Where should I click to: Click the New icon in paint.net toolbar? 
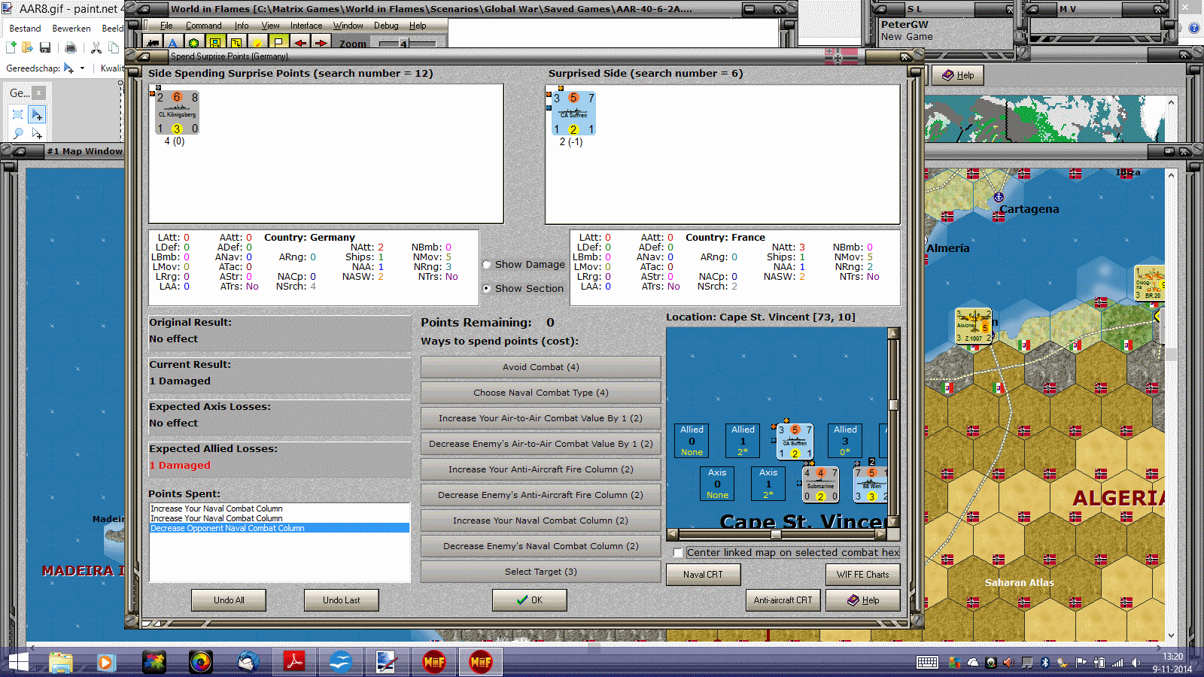11,47
